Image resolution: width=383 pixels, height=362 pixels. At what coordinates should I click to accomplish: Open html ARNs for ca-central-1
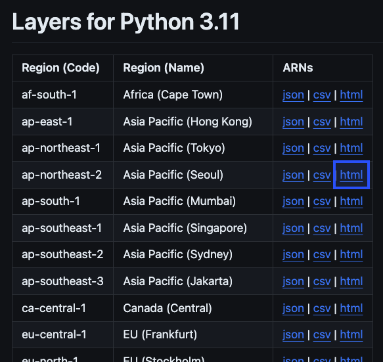pyautogui.click(x=351, y=308)
